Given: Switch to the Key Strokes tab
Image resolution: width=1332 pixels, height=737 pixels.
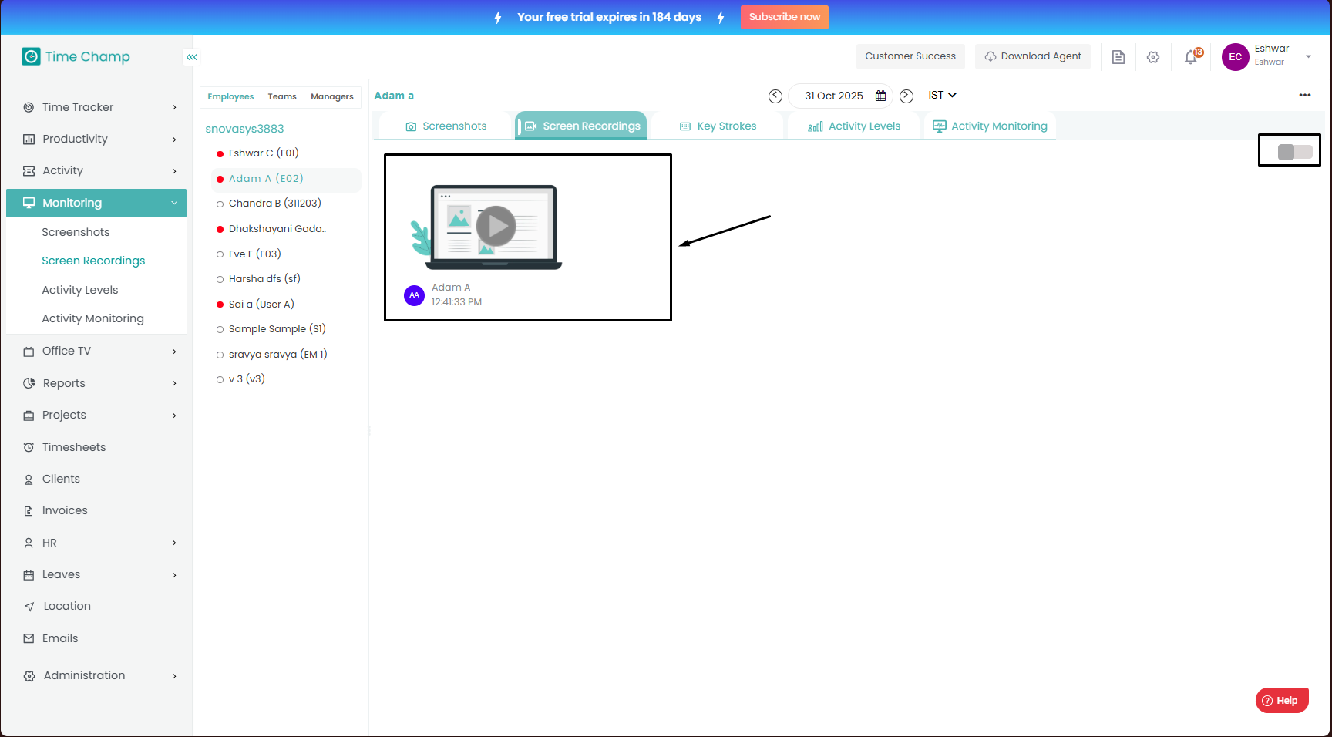Looking at the screenshot, I should pos(718,126).
